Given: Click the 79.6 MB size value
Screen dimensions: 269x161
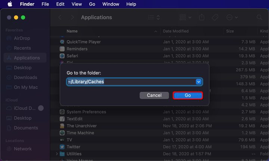Looking at the screenshot, I should point(247,140).
